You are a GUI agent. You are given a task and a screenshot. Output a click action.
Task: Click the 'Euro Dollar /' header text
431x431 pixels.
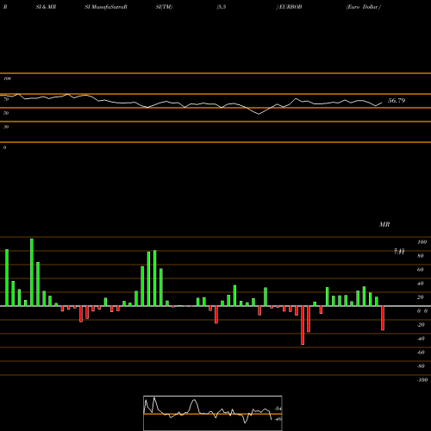pyautogui.click(x=364, y=7)
